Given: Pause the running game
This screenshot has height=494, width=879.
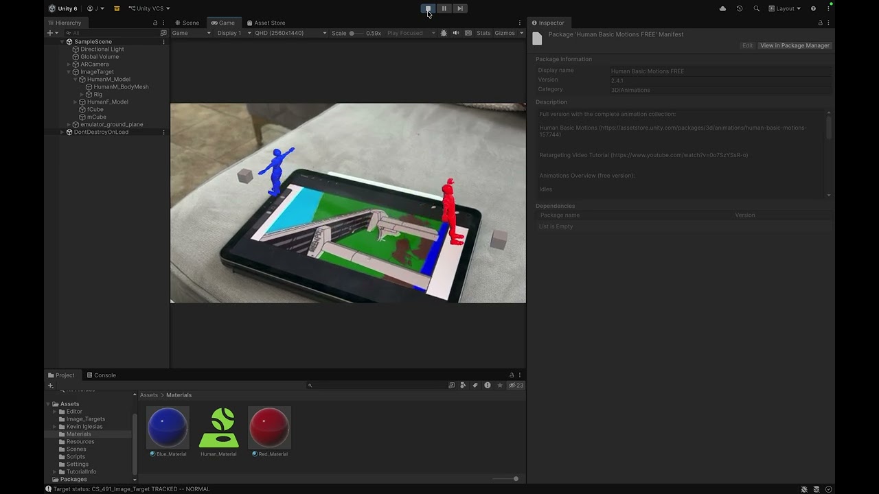Looking at the screenshot, I should pyautogui.click(x=444, y=8).
